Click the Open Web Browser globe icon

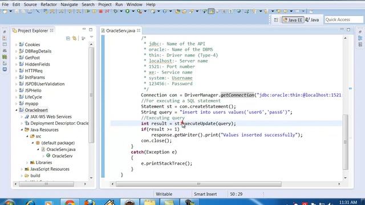pos(238,11)
